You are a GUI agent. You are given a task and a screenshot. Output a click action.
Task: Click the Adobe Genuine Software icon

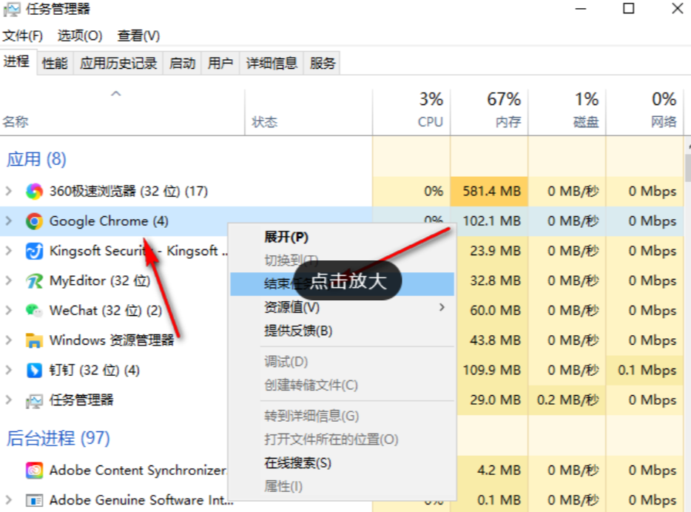coord(34,501)
